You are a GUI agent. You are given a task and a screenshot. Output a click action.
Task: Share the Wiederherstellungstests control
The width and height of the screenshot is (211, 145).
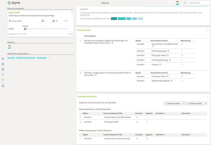(172, 81)
